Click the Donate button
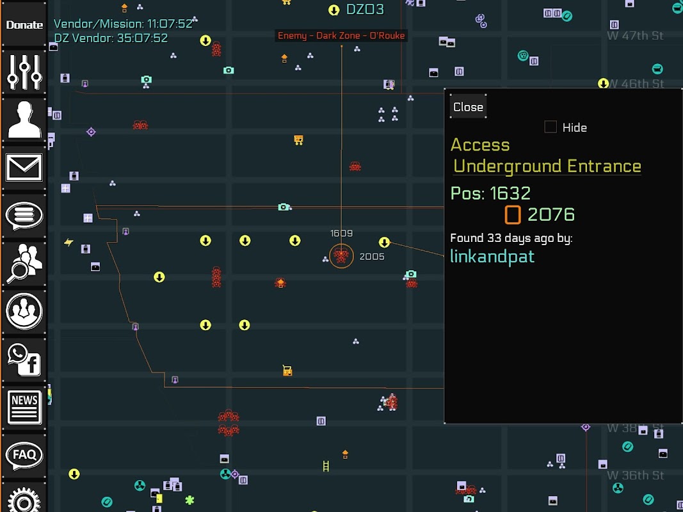The height and width of the screenshot is (512, 683). point(24,25)
